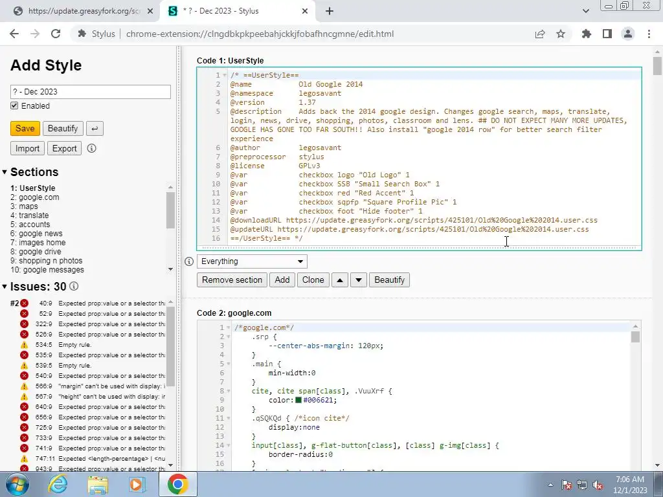
Task: Open the tab search chevron
Action: point(585,11)
